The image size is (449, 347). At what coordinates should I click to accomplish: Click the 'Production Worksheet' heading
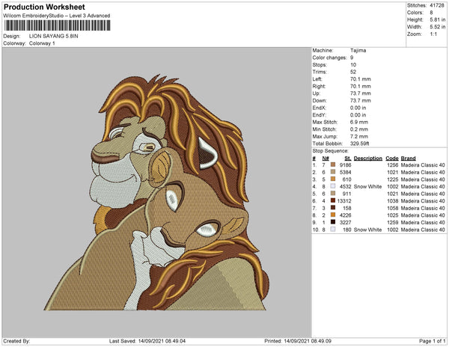(44, 7)
